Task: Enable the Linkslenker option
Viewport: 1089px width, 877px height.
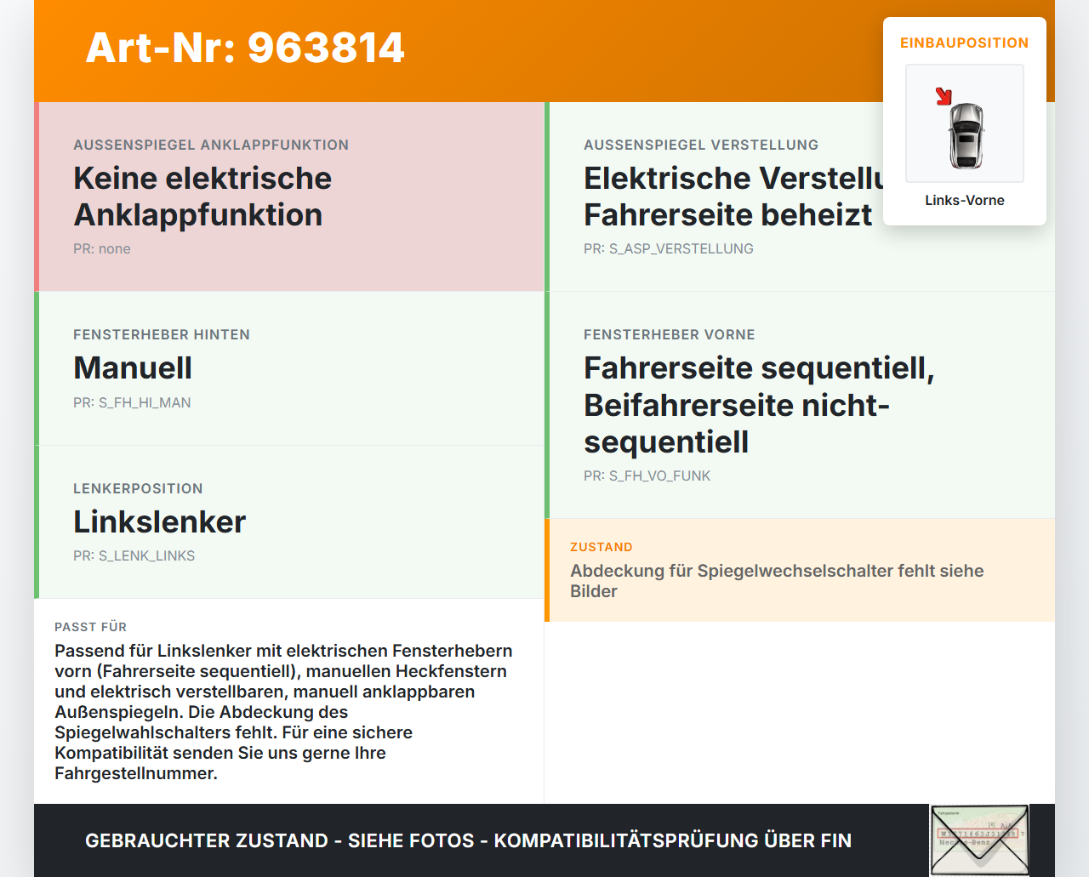Action: coord(289,521)
